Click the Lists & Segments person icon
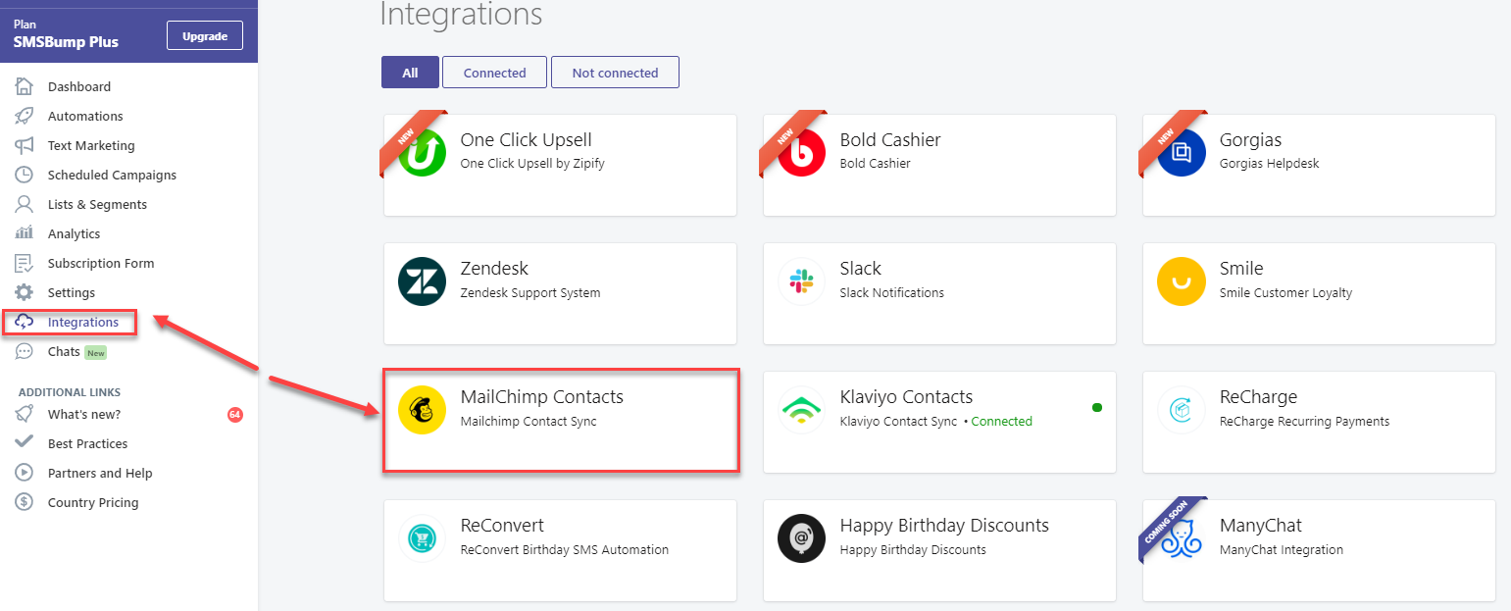Image resolution: width=1511 pixels, height=611 pixels. point(25,204)
